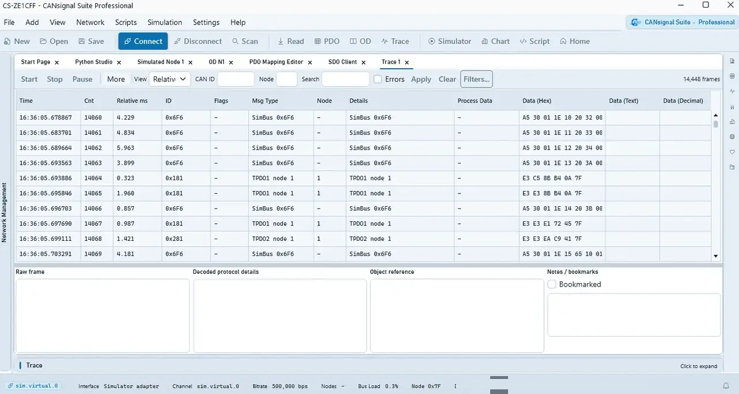The width and height of the screenshot is (739, 394).
Task: Open the Network Management side panel
Action: pyautogui.click(x=4, y=213)
